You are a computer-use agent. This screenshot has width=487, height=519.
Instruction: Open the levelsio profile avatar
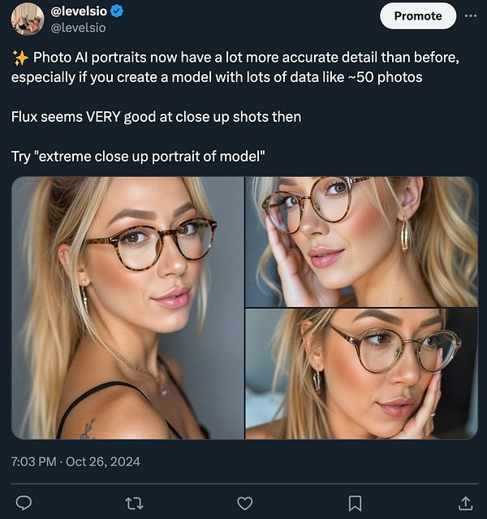coord(28,19)
